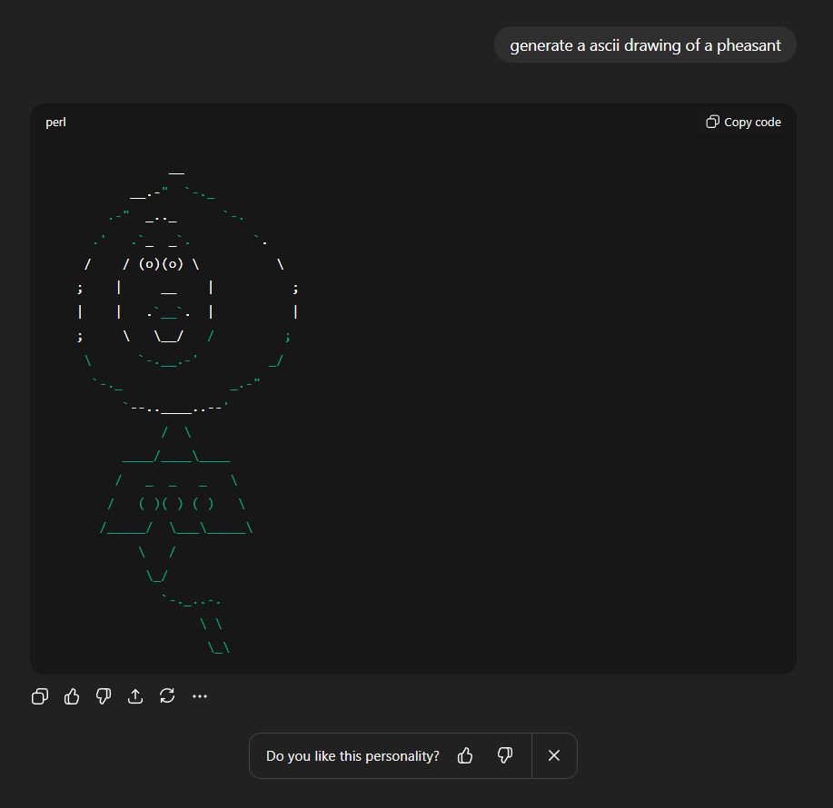The image size is (833, 808).
Task: Click the top '__' line of the ASCII art
Action: 176,169
